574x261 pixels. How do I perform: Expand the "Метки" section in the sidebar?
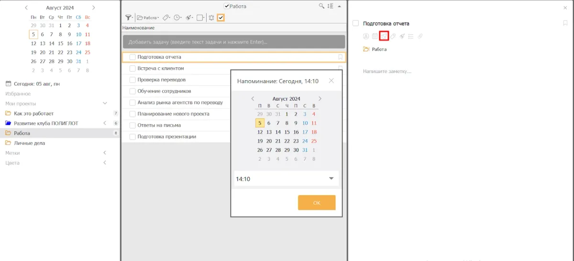tap(105, 153)
